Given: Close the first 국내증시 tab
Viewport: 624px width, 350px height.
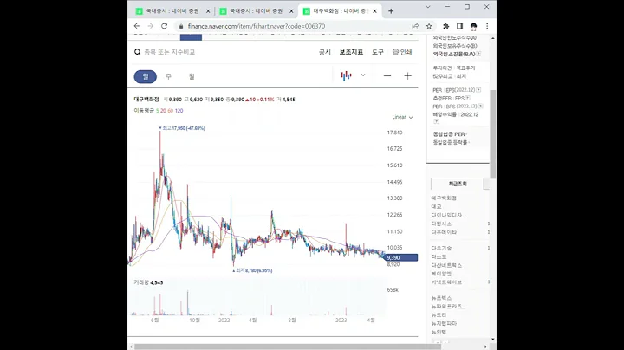Looking at the screenshot, I should click(x=208, y=11).
